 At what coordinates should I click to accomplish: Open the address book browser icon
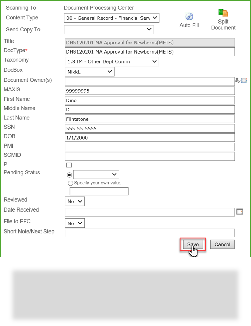(x=243, y=80)
